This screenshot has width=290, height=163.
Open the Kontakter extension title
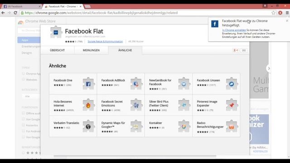[x=155, y=123]
